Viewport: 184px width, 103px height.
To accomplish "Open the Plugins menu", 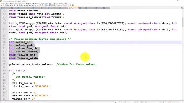I will [x=61, y=3].
